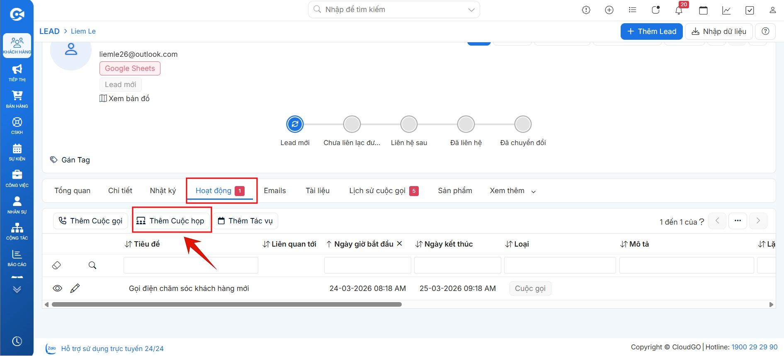Open the task checklist icon
The width and height of the screenshot is (784, 356).
[x=750, y=10]
